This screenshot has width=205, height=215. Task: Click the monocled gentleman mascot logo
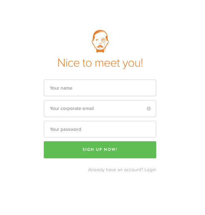point(100,41)
